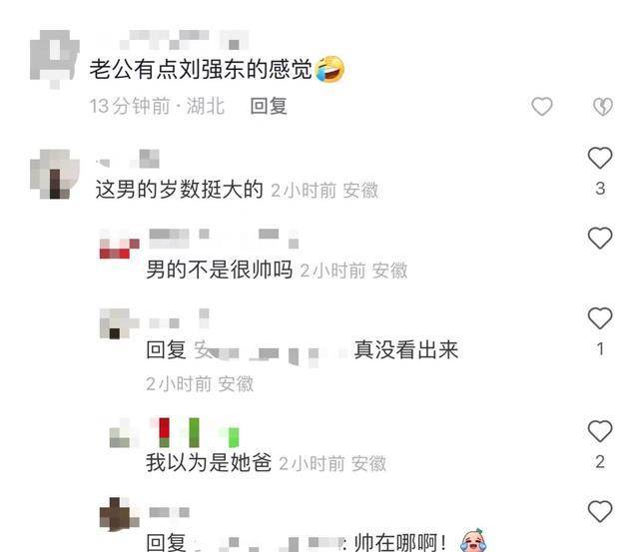639x552 pixels.
Task: Like the 刘强东 comment with heart icon
Action: click(x=542, y=107)
